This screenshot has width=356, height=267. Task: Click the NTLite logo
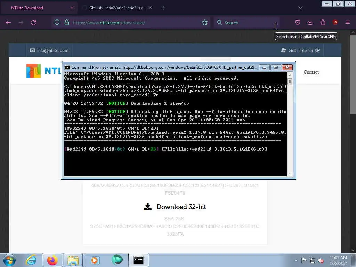(x=43, y=71)
